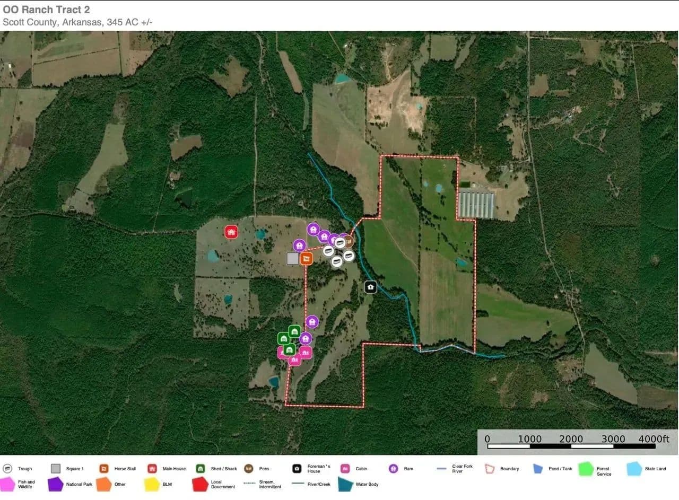Click the light blue State Land swatch
Viewport: 679px width, 500px height.
pyautogui.click(x=634, y=469)
